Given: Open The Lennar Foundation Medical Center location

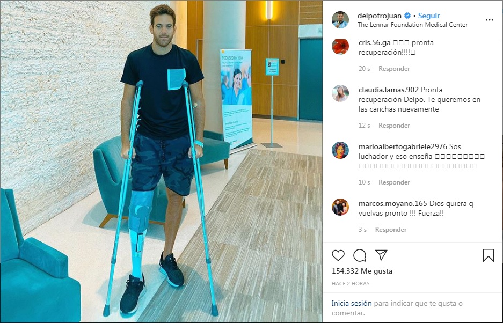Looking at the screenshot, I should pyautogui.click(x=412, y=25).
